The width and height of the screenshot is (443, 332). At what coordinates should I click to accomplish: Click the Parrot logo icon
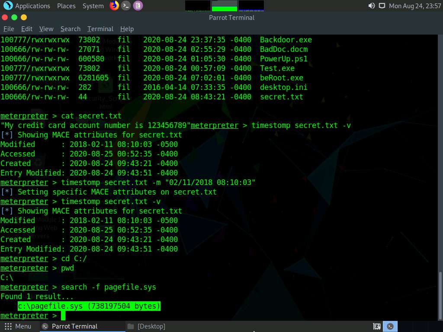click(8, 6)
